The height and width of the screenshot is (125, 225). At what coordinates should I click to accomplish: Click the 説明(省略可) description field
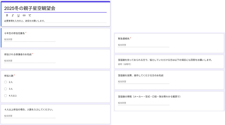pos(124,64)
